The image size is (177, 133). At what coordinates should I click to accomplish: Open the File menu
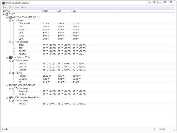5,7
